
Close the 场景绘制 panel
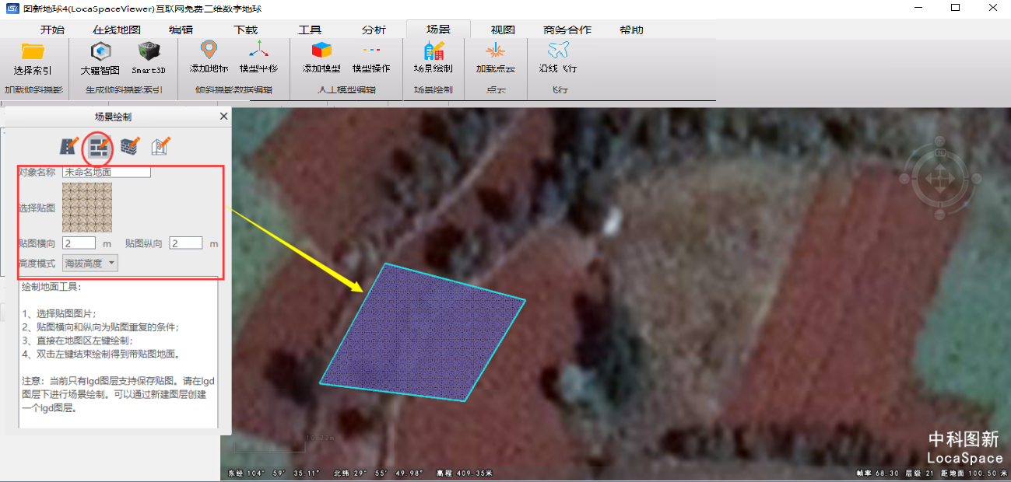[223, 117]
